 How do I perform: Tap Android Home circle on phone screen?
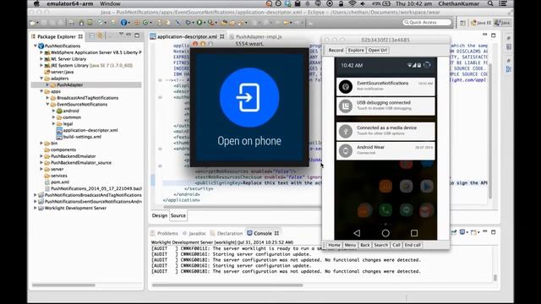pyautogui.click(x=385, y=233)
